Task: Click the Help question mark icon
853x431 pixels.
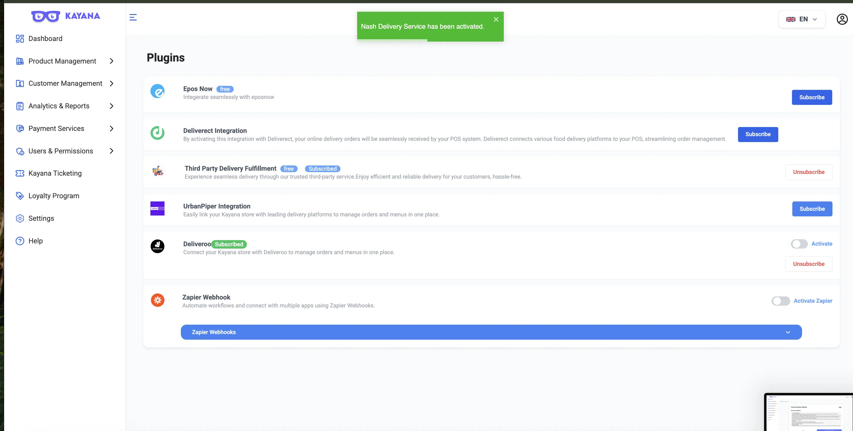Action: [x=20, y=241]
